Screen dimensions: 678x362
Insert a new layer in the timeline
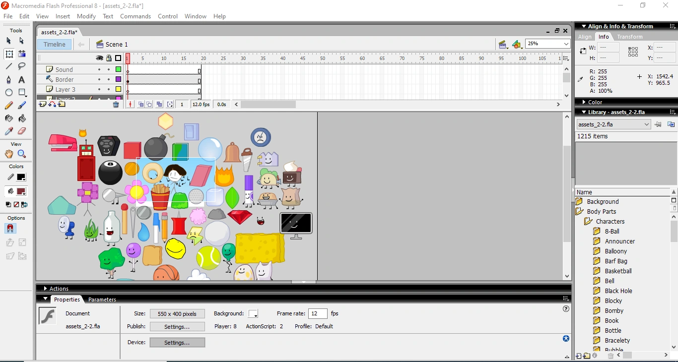pyautogui.click(x=42, y=104)
